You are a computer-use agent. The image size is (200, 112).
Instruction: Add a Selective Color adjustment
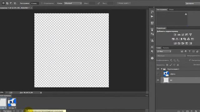pyautogui.click(x=187, y=44)
